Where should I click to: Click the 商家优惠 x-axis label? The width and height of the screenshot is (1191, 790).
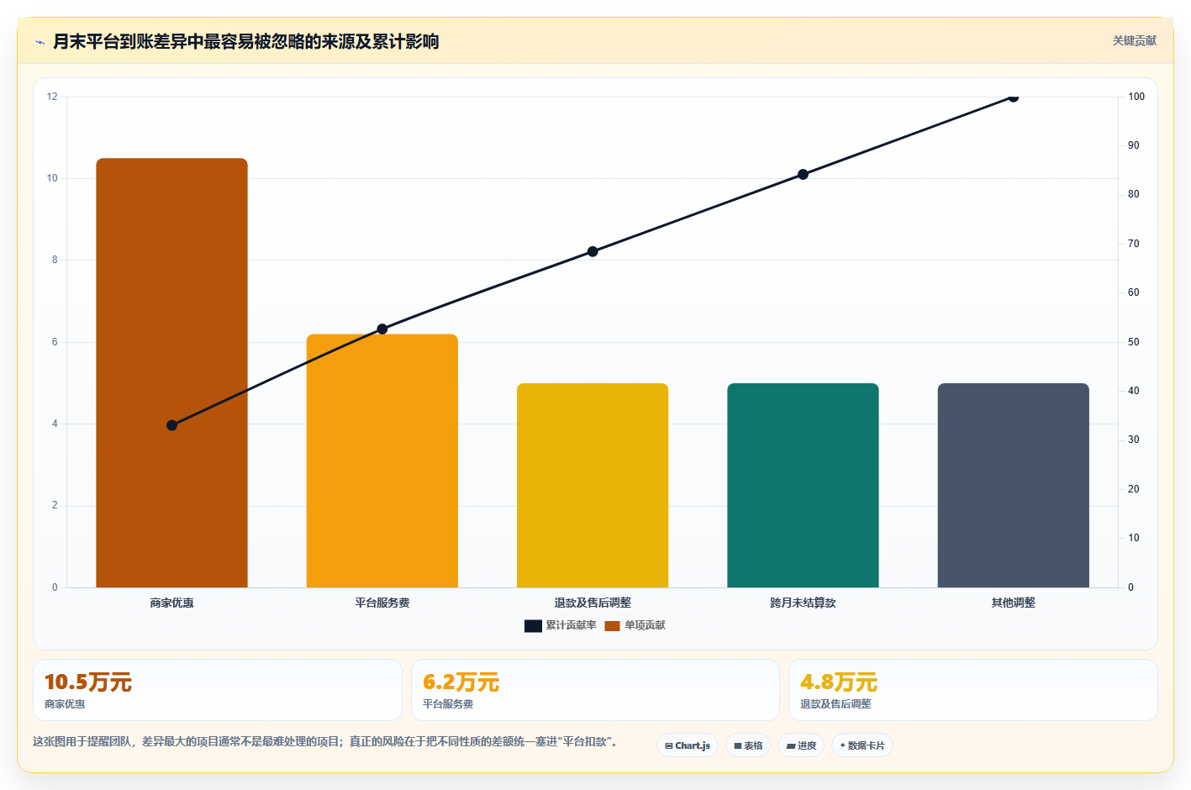click(x=171, y=603)
